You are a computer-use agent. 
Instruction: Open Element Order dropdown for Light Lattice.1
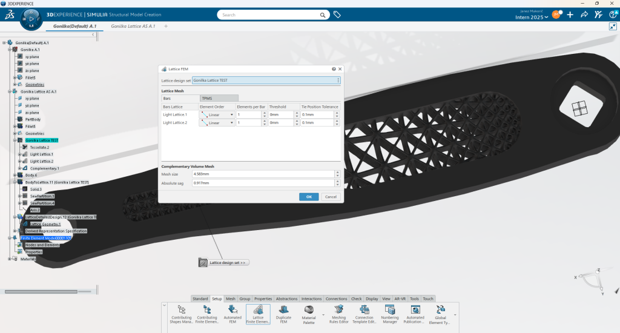tap(232, 114)
